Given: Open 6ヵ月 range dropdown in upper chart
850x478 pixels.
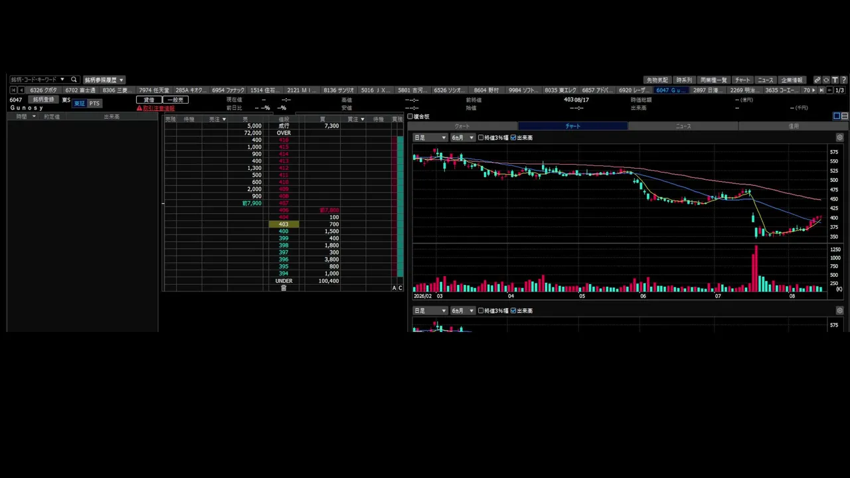Looking at the screenshot, I should coord(463,137).
